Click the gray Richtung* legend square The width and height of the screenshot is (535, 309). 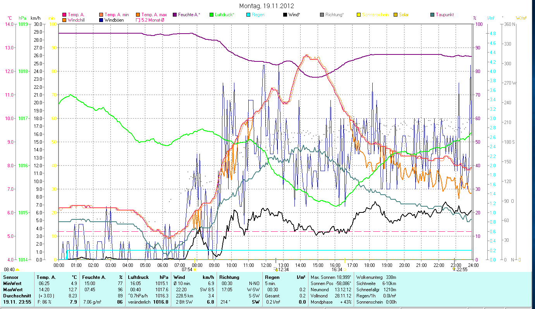(x=322, y=15)
